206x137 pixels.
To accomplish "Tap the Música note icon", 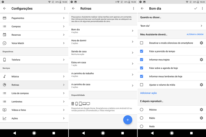I will pyautogui.click(x=4, y=77).
